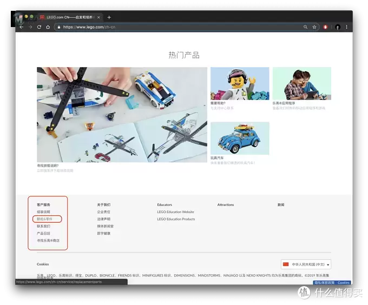
Task: Bookmark this page with the star
Action: 314,27
